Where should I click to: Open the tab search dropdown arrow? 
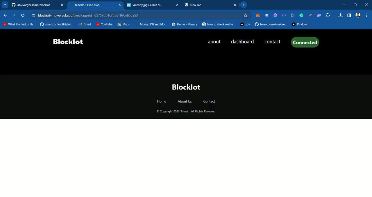pos(5,5)
